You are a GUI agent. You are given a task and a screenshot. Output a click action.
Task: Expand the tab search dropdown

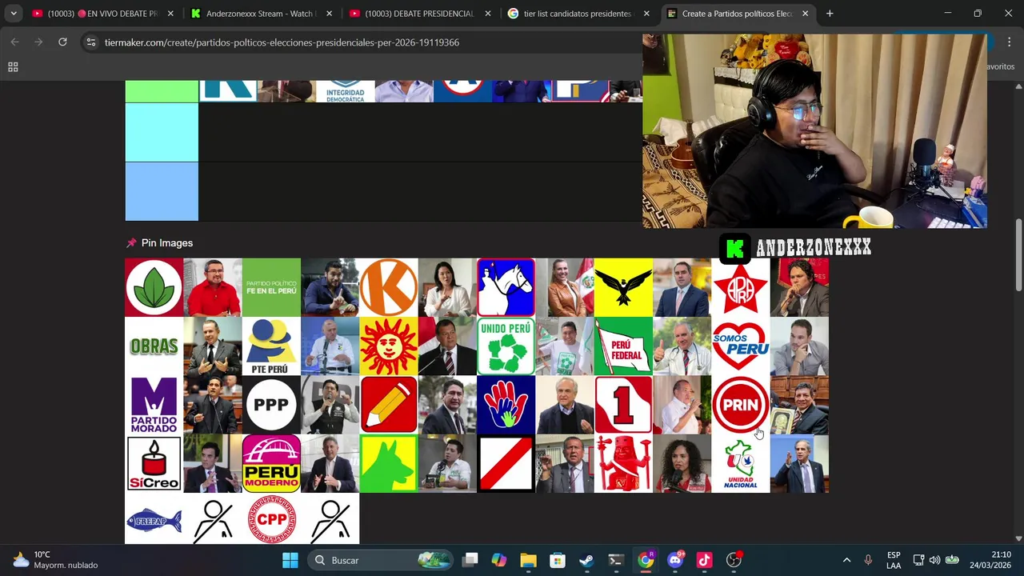click(14, 14)
